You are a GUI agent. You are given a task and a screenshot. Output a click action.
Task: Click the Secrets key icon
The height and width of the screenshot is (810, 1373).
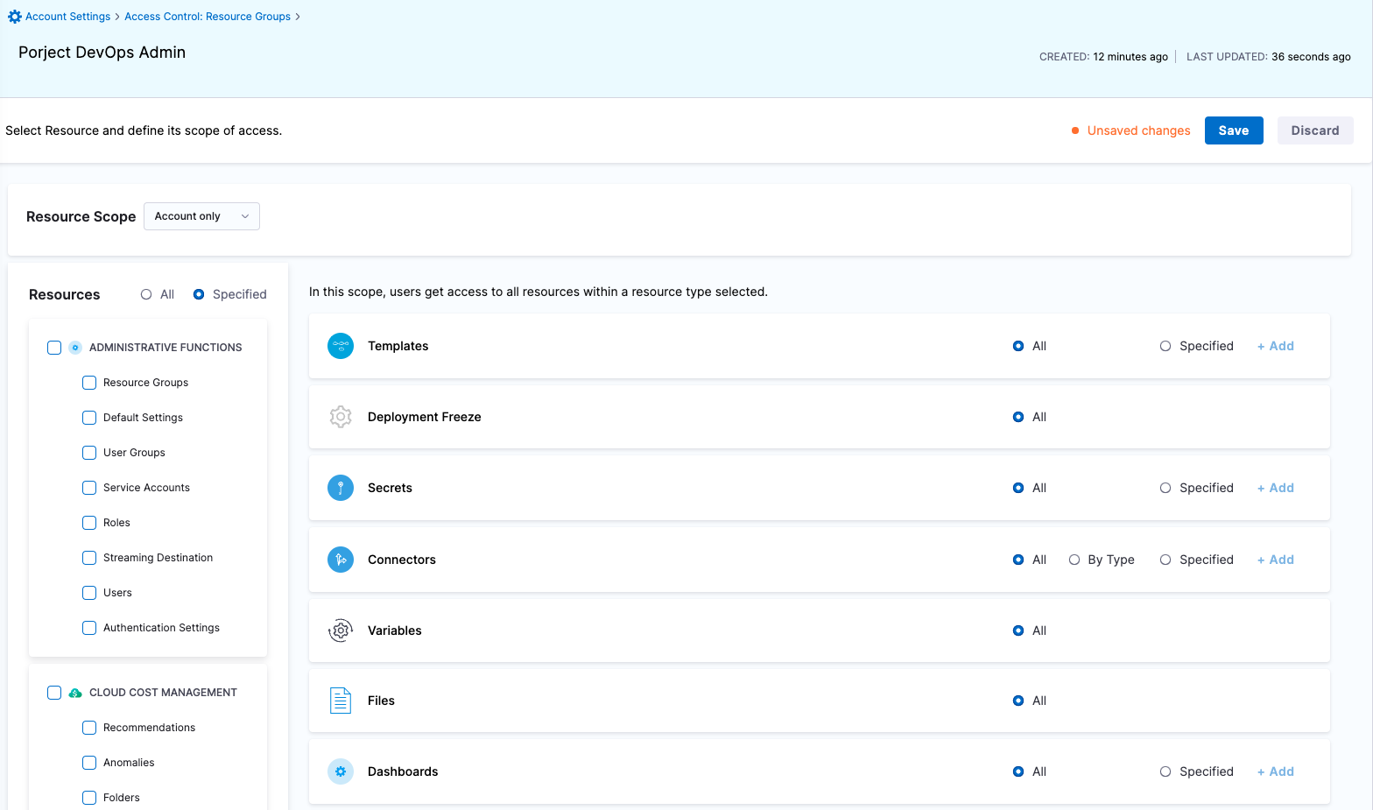341,488
